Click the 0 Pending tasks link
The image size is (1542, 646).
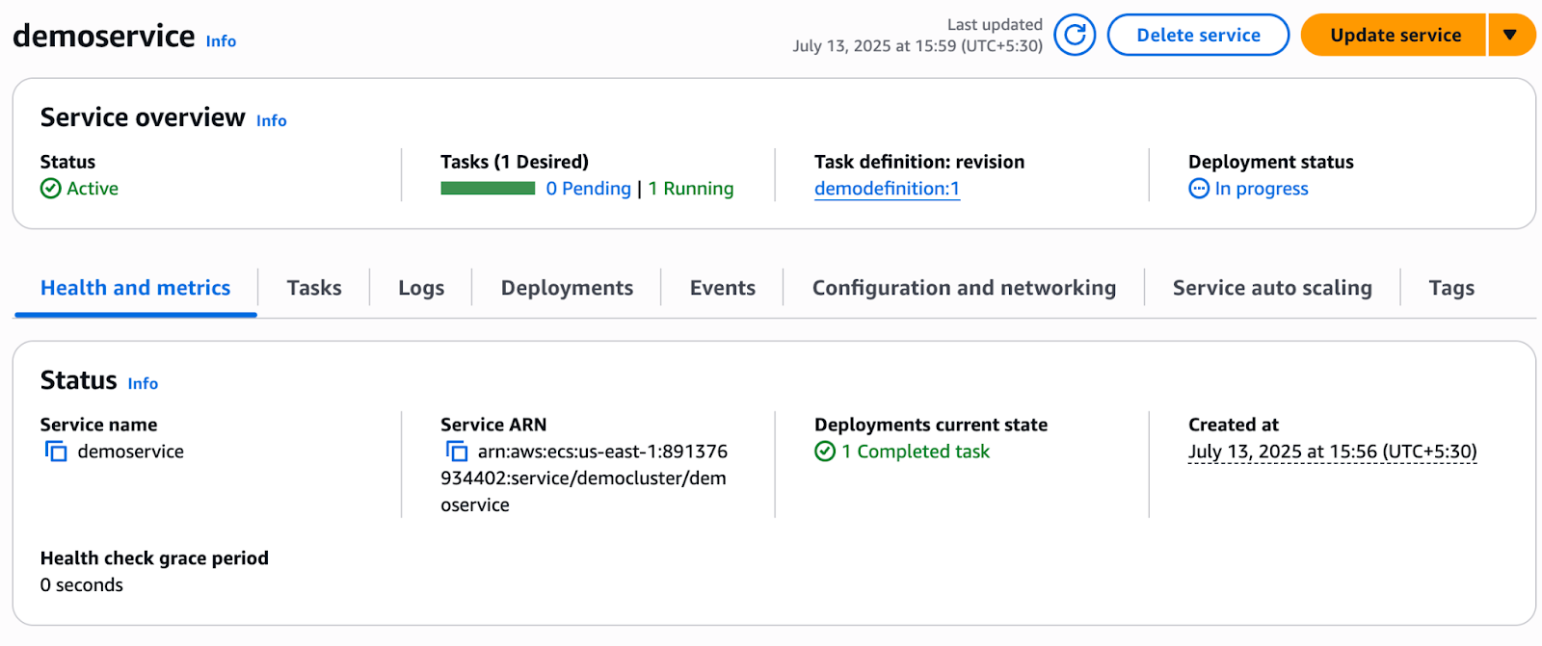pos(588,189)
